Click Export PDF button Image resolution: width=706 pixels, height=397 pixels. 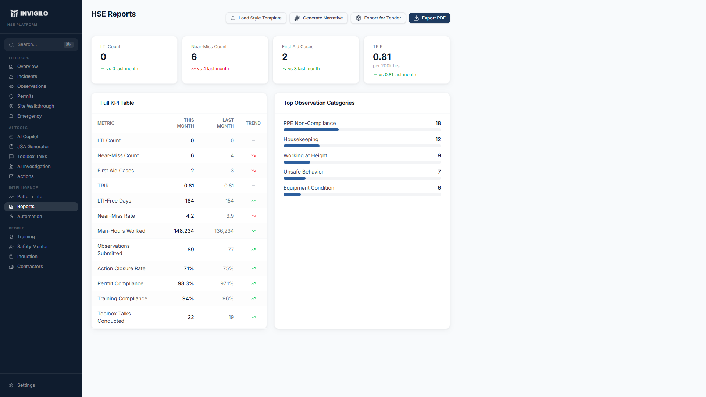coord(429,18)
